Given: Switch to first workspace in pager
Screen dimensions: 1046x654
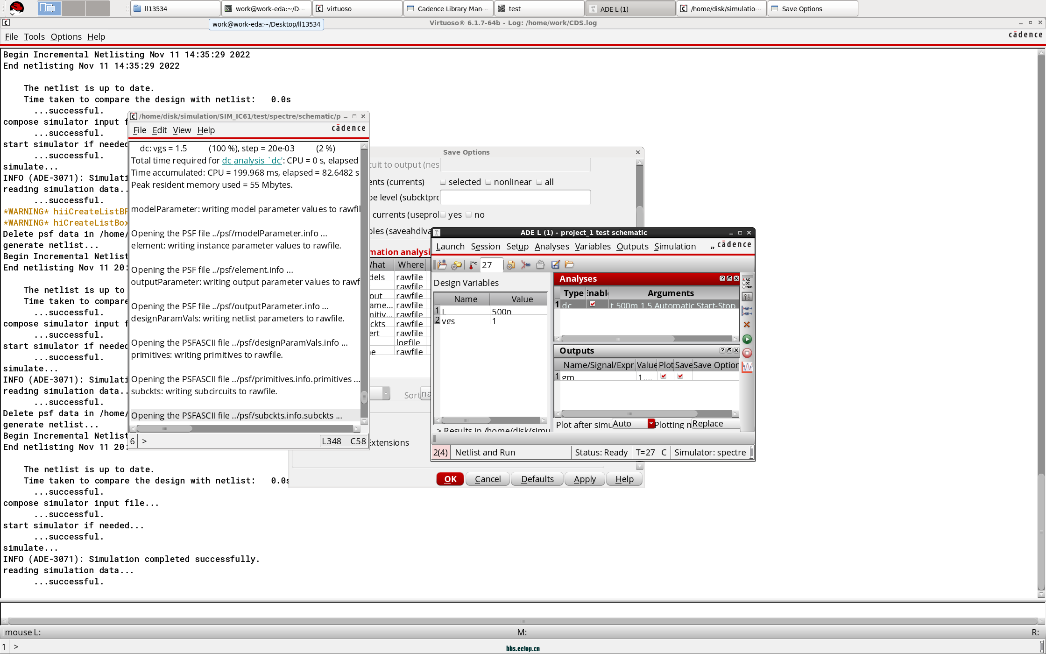Looking at the screenshot, I should (x=49, y=8).
